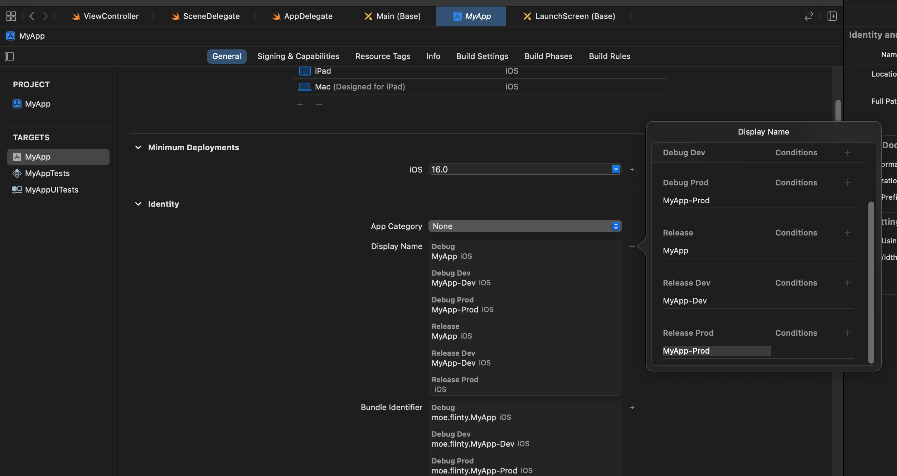Image resolution: width=897 pixels, height=476 pixels.
Task: Add condition for Debug Dev row
Action: [847, 153]
